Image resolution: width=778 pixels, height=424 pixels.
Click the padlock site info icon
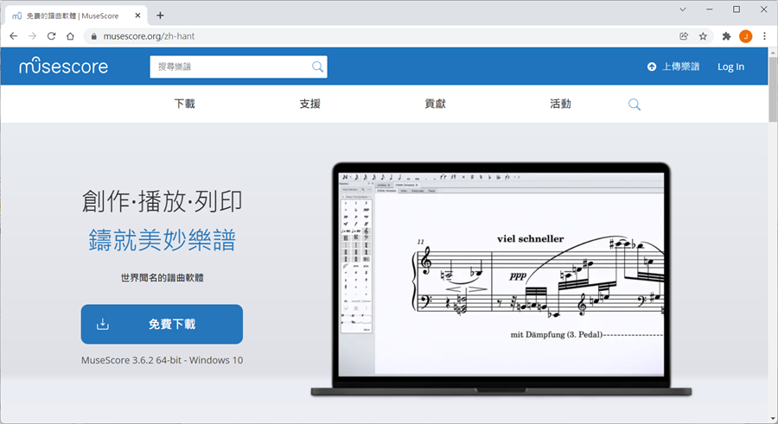pyautogui.click(x=93, y=36)
